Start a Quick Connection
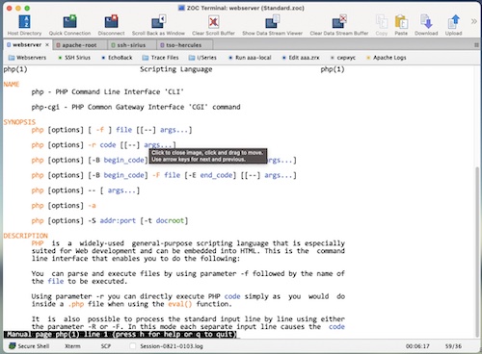 [69, 22]
